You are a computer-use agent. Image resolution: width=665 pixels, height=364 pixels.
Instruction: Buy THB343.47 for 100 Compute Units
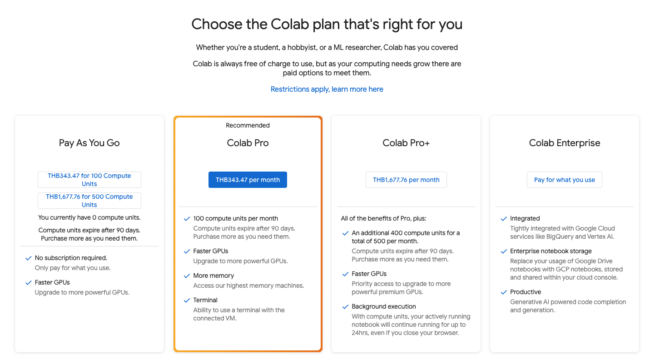click(89, 180)
